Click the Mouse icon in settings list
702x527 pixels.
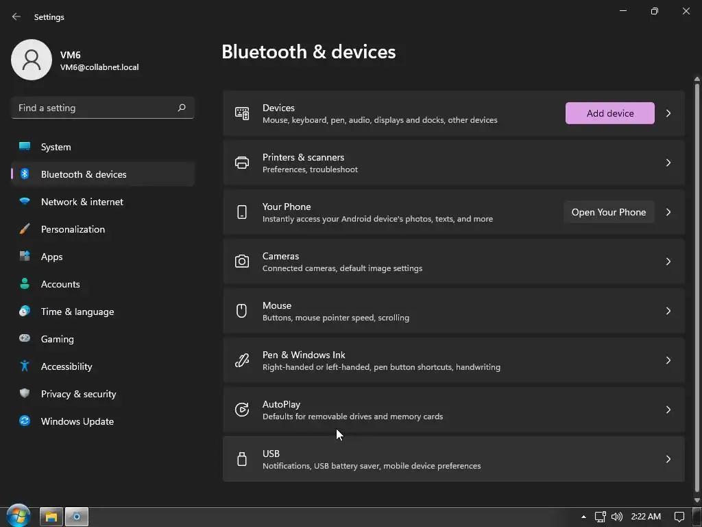pos(242,311)
